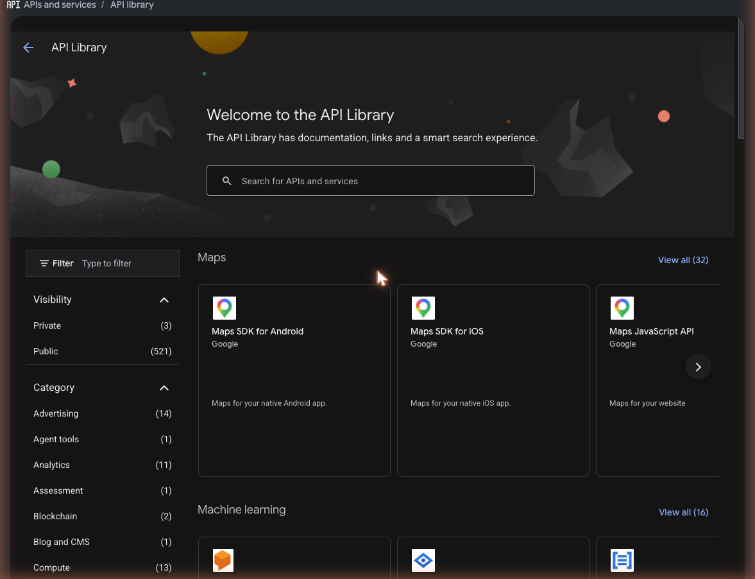Select the Blog and CMS category
Image resolution: width=755 pixels, height=579 pixels.
pyautogui.click(x=103, y=542)
